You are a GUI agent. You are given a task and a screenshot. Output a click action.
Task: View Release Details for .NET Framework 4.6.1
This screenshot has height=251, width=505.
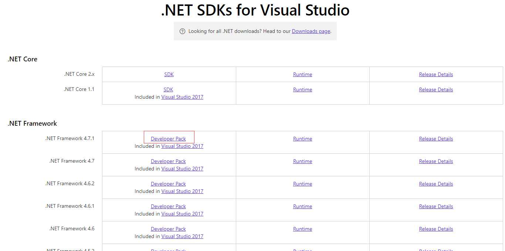pos(436,206)
